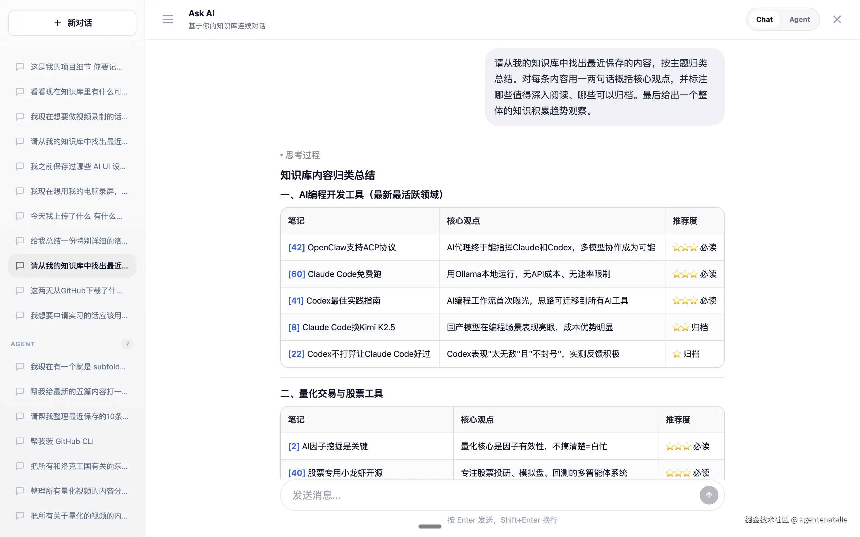Click chat icon beside 今天我上传了什么 conversation
This screenshot has width=860, height=537.
pyautogui.click(x=20, y=216)
